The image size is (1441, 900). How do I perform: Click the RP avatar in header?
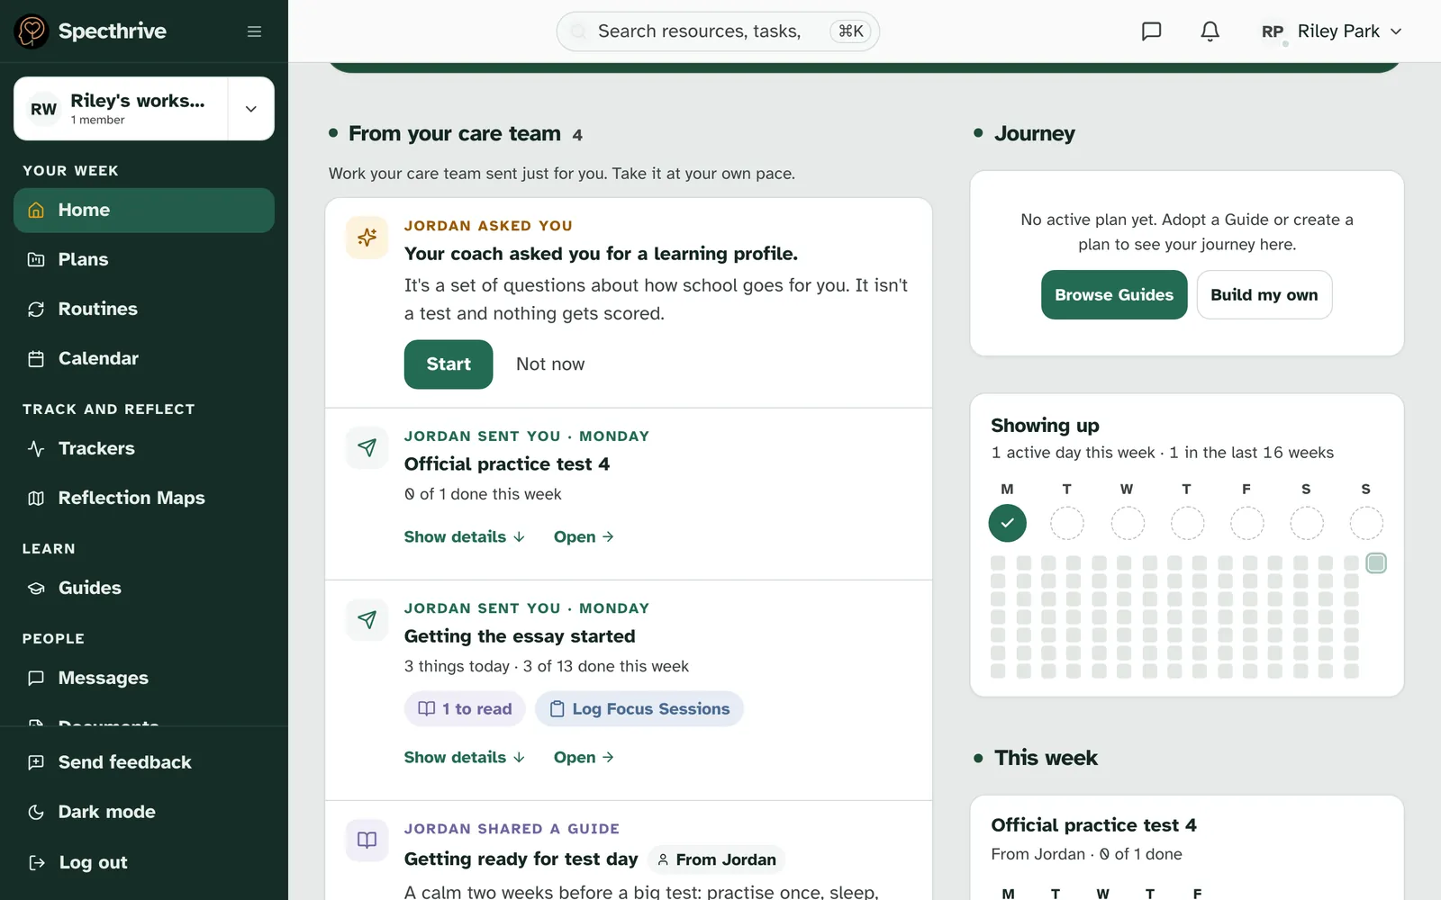tap(1272, 31)
